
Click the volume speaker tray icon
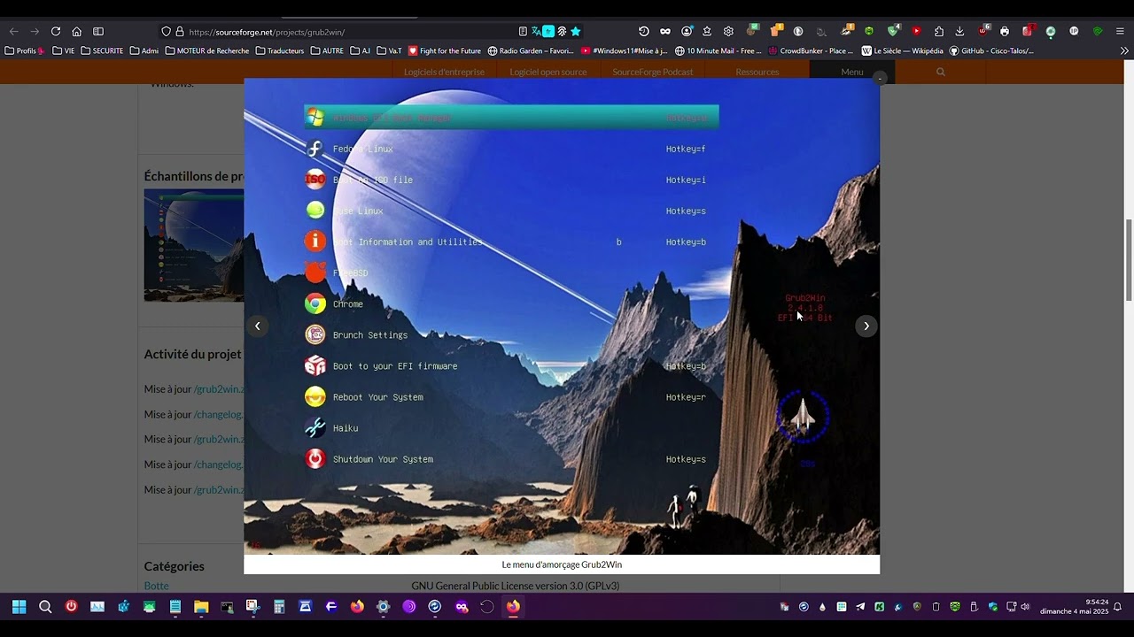tap(1026, 607)
